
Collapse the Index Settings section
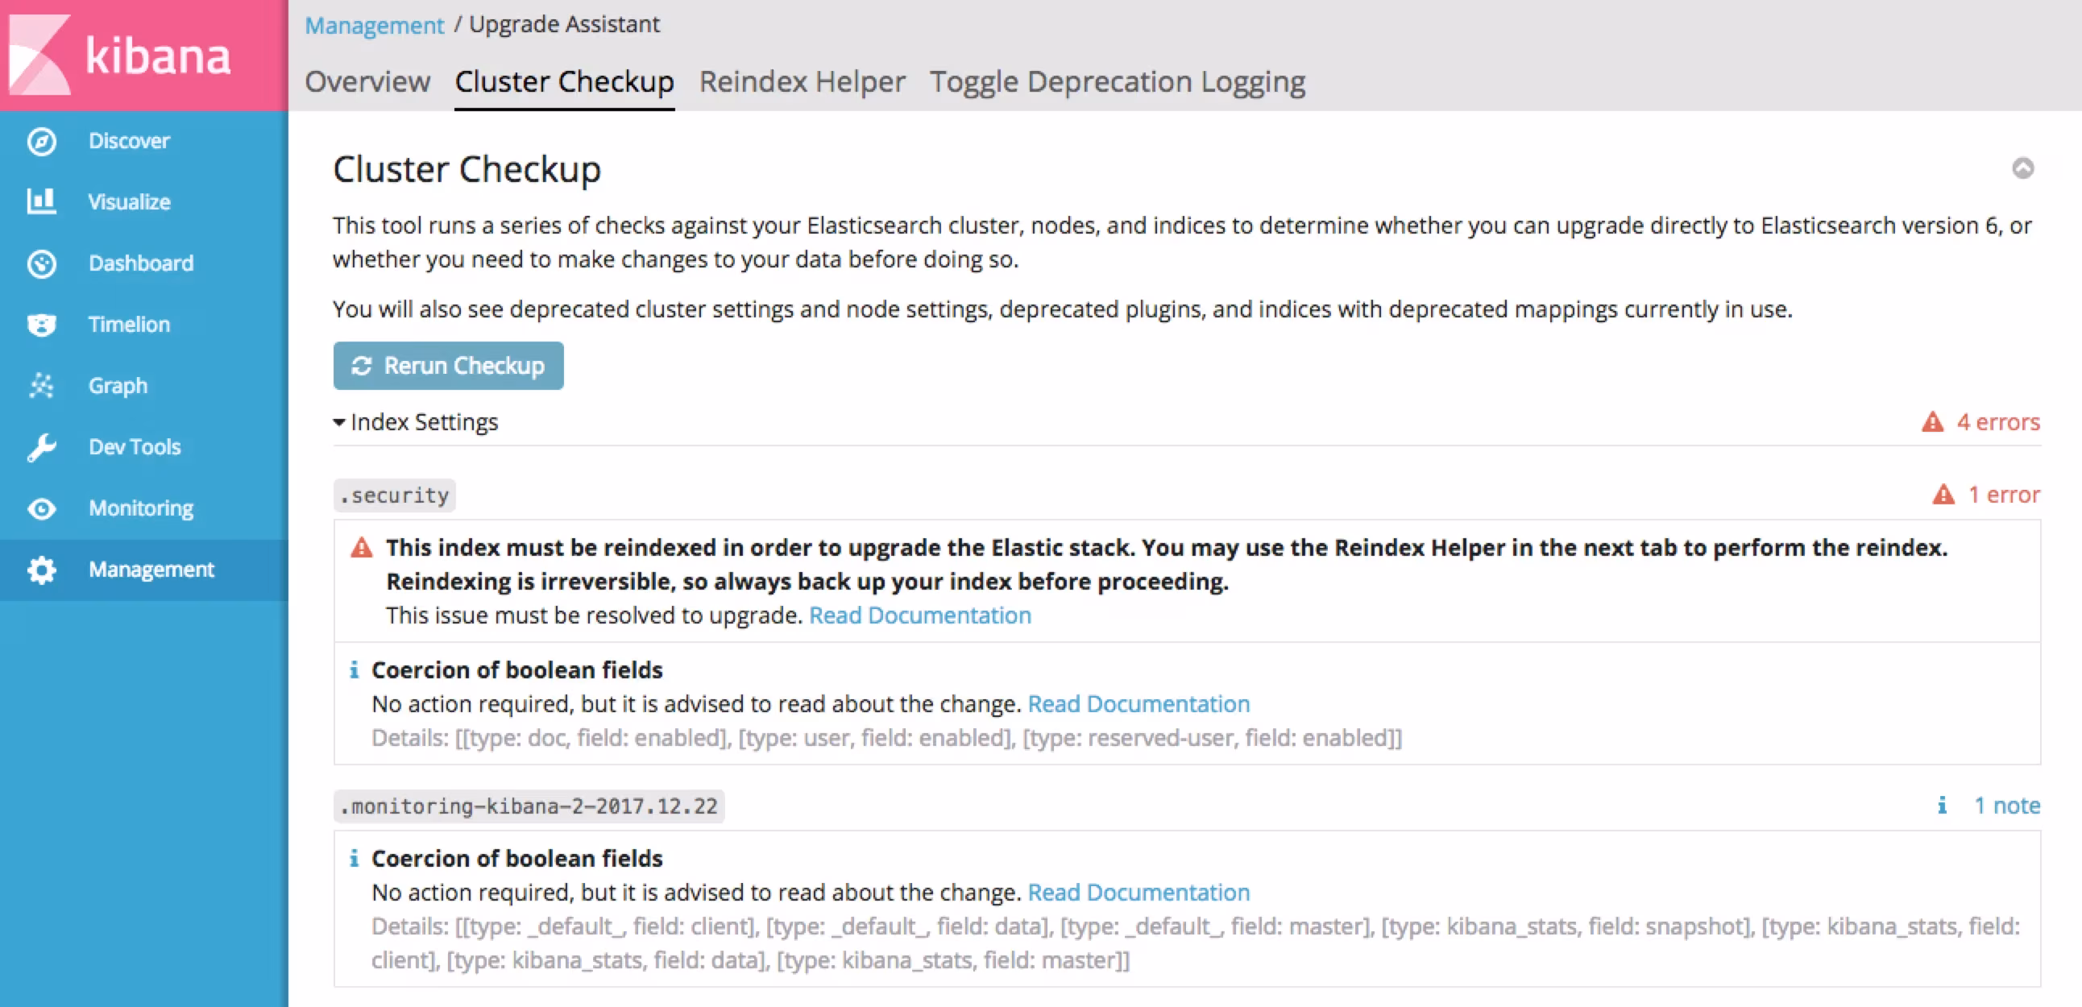point(416,422)
